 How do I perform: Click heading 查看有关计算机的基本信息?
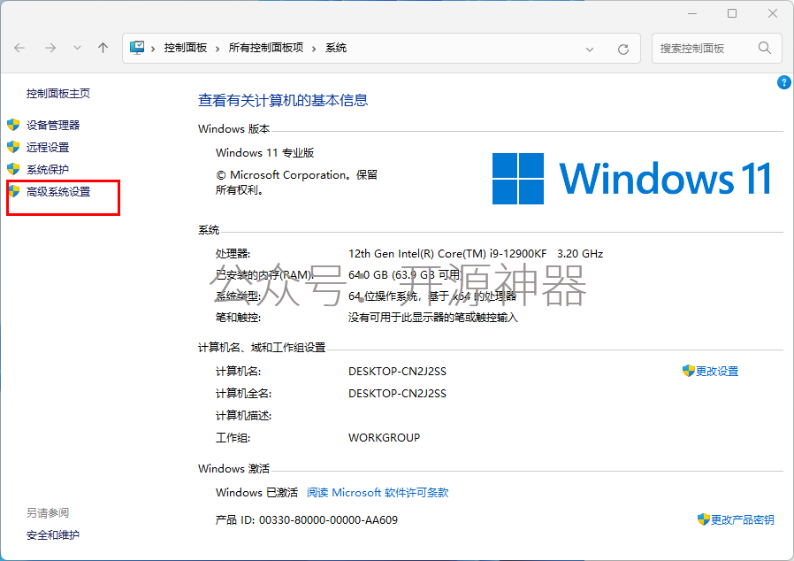(x=283, y=100)
